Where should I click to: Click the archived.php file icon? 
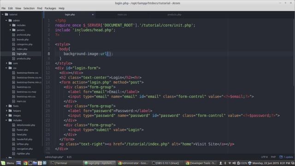13,35
